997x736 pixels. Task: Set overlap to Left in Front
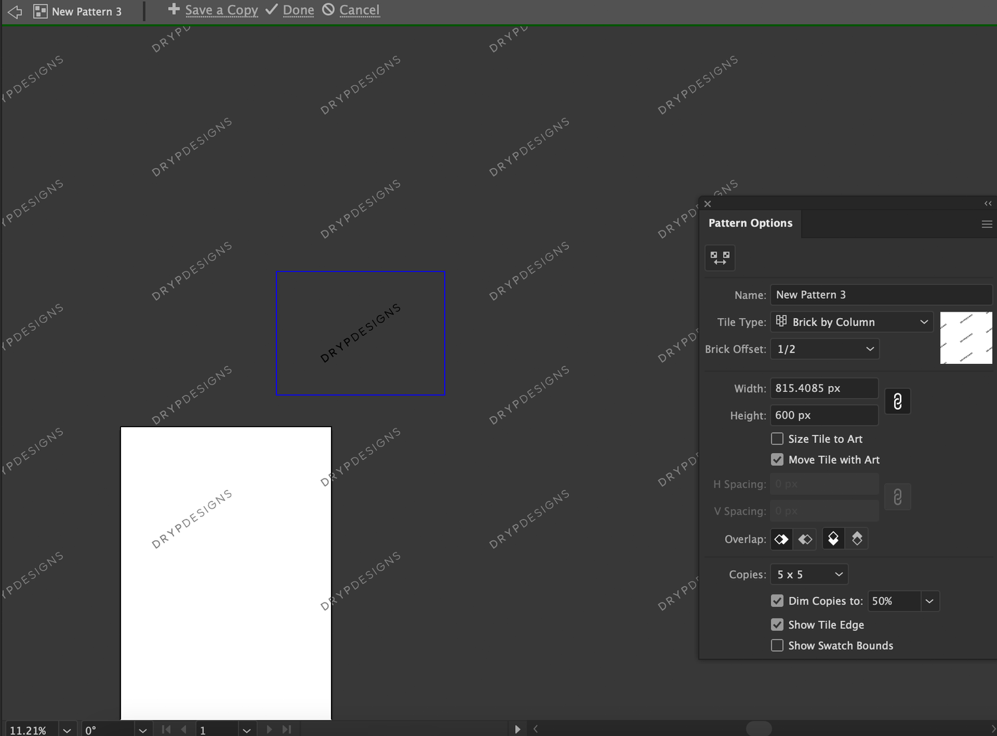781,539
